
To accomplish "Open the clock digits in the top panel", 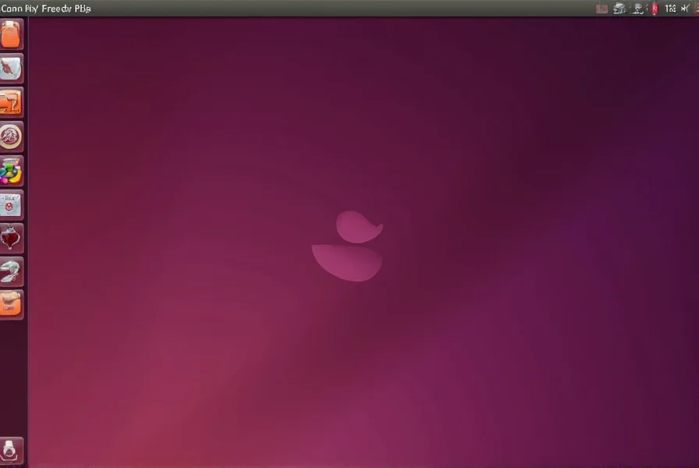I will (670, 9).
